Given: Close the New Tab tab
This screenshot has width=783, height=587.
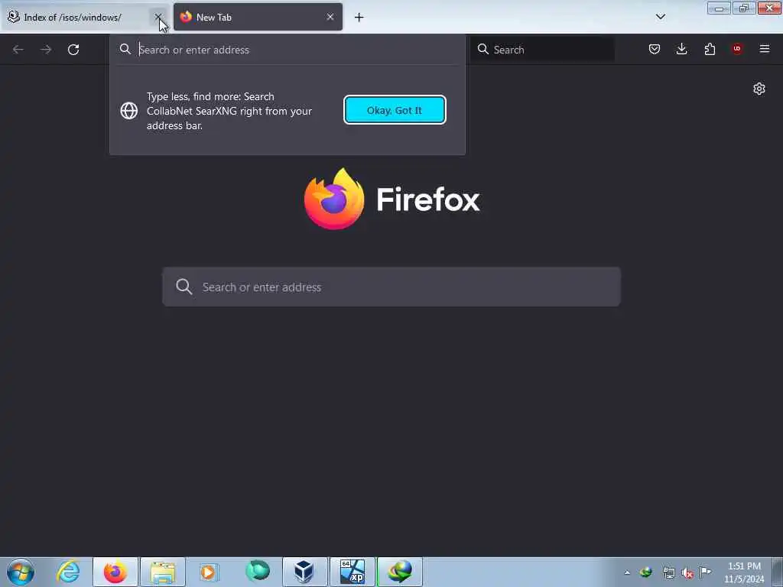Looking at the screenshot, I should 330,17.
